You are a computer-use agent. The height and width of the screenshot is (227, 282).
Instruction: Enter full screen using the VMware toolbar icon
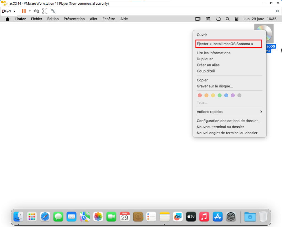click(45, 11)
